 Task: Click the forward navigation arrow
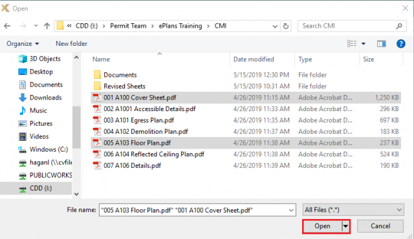point(23,26)
